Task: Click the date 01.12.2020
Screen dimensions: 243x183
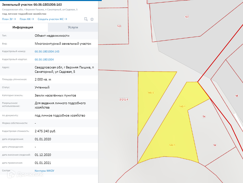Action: pyautogui.click(x=43, y=155)
